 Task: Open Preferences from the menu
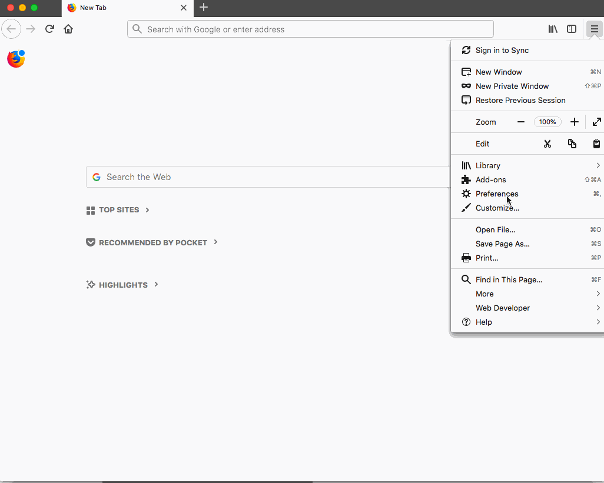pos(497,194)
